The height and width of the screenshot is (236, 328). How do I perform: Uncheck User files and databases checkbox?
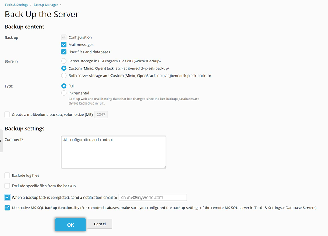pos(64,52)
